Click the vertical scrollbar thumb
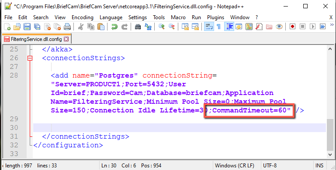Viewport: 336px width, 170px height. coord(330,135)
